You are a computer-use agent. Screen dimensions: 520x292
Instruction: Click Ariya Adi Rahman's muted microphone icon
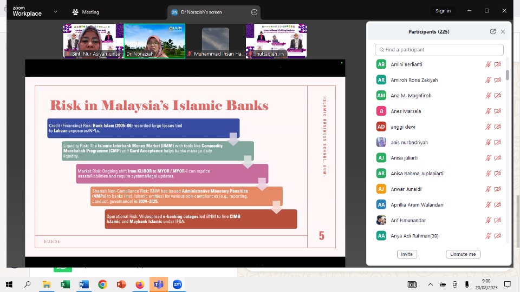click(488, 235)
